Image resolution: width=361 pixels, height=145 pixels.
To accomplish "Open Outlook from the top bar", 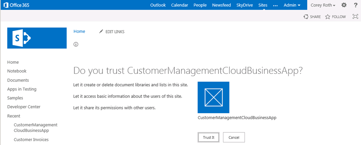I will 158,5.
